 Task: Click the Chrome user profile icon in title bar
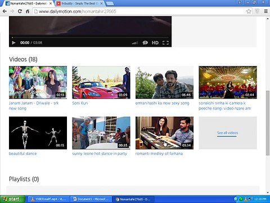point(240,2)
